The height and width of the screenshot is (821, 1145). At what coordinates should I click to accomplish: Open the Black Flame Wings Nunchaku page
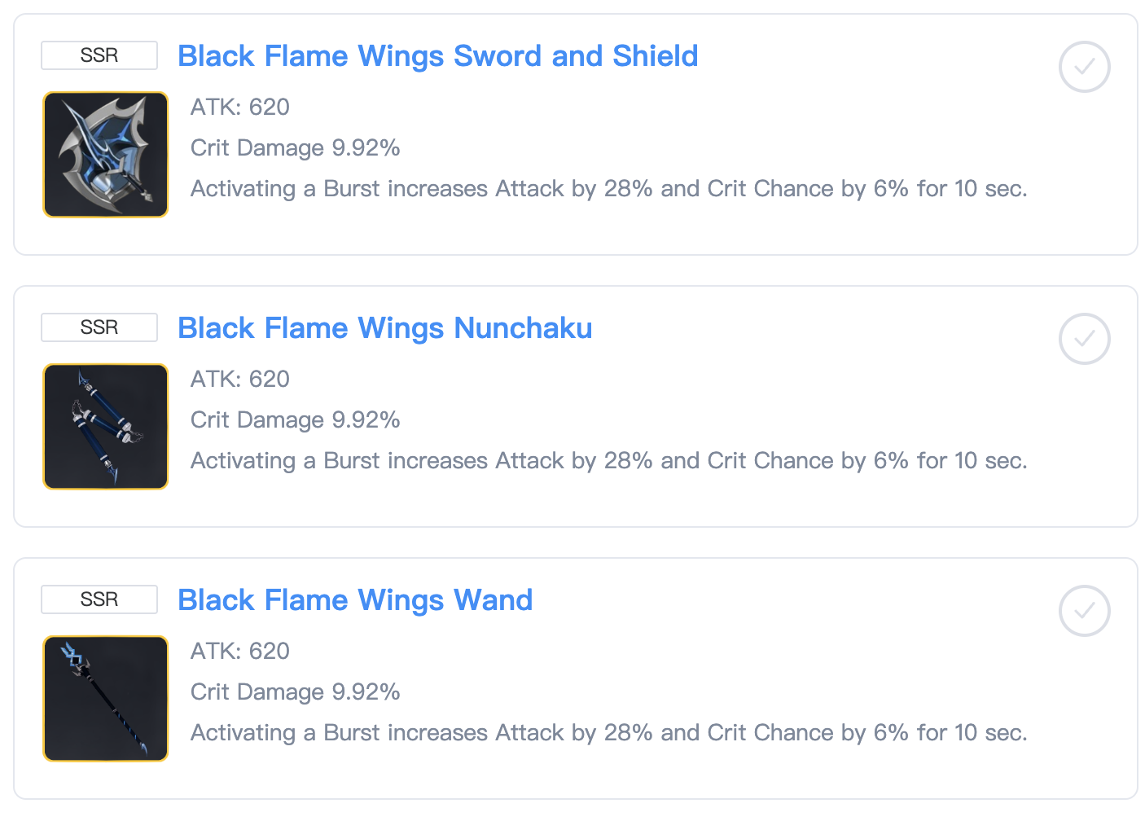pos(385,327)
